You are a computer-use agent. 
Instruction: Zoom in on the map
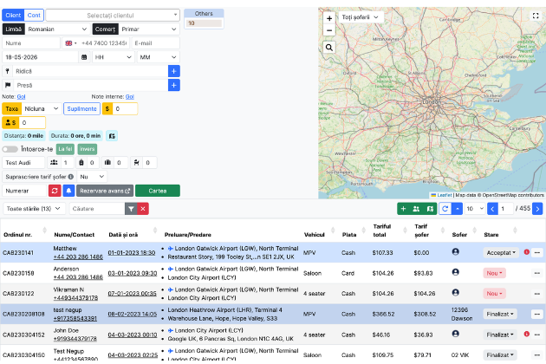329,18
